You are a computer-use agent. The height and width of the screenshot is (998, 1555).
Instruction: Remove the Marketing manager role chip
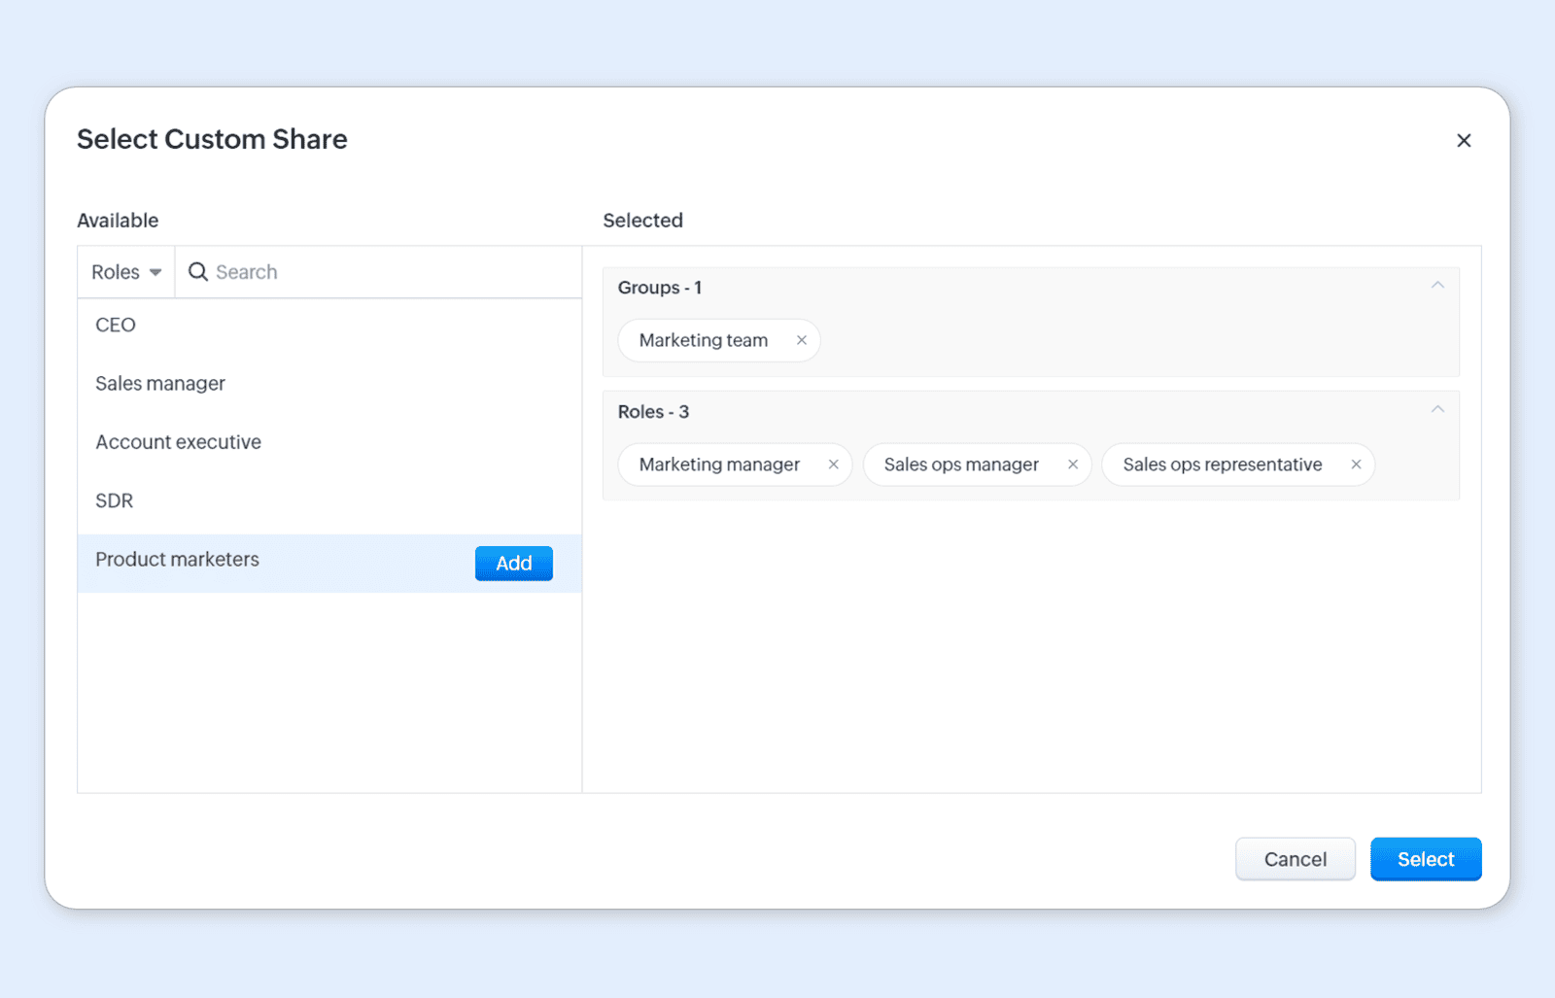(833, 465)
